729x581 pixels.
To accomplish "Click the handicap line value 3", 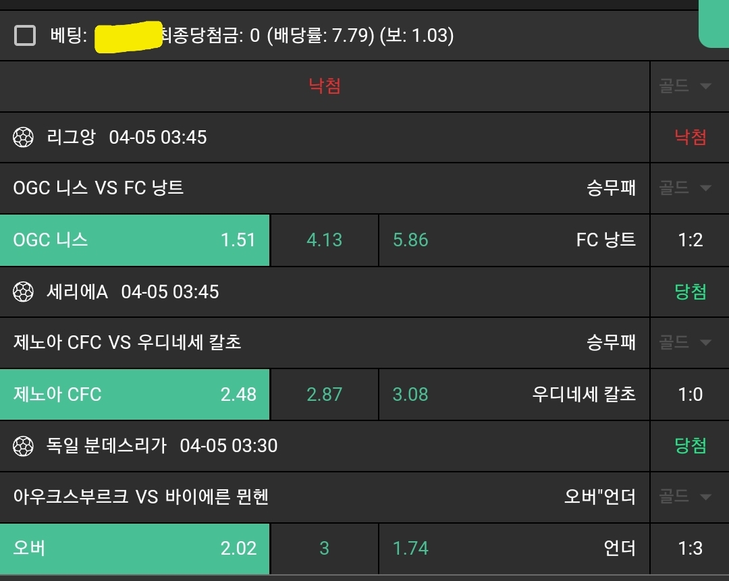I will tap(324, 548).
